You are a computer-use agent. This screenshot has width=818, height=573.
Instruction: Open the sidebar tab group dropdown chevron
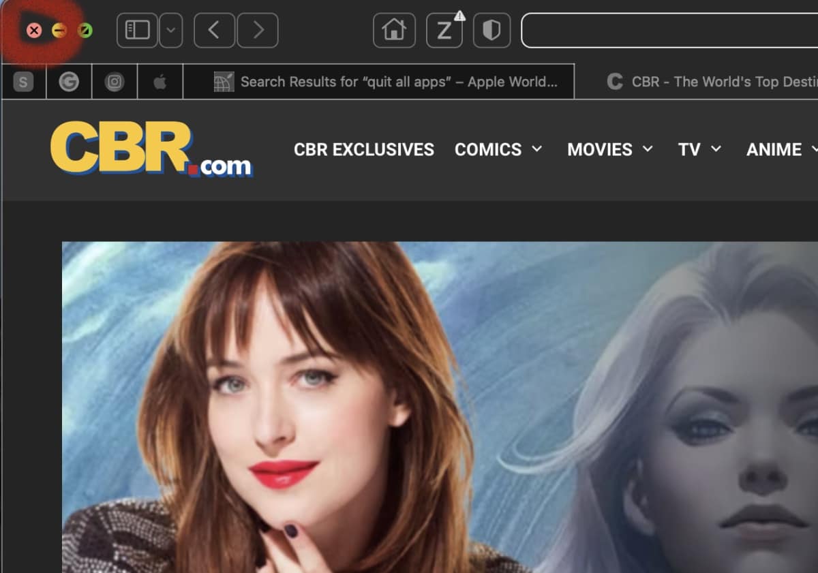point(171,31)
